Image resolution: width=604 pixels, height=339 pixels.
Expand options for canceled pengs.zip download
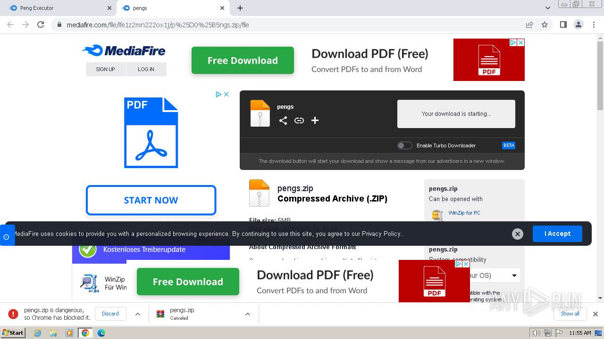[x=247, y=314]
